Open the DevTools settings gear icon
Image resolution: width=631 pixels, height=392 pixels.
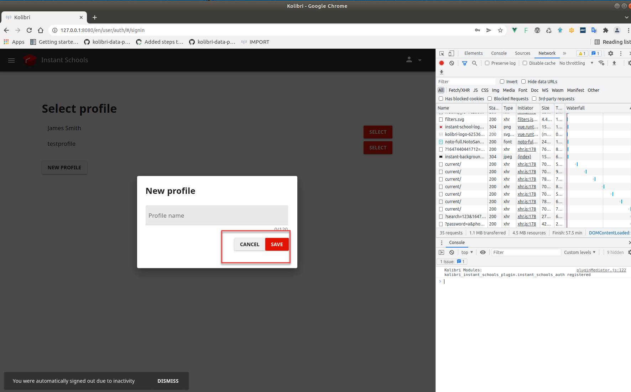point(610,53)
